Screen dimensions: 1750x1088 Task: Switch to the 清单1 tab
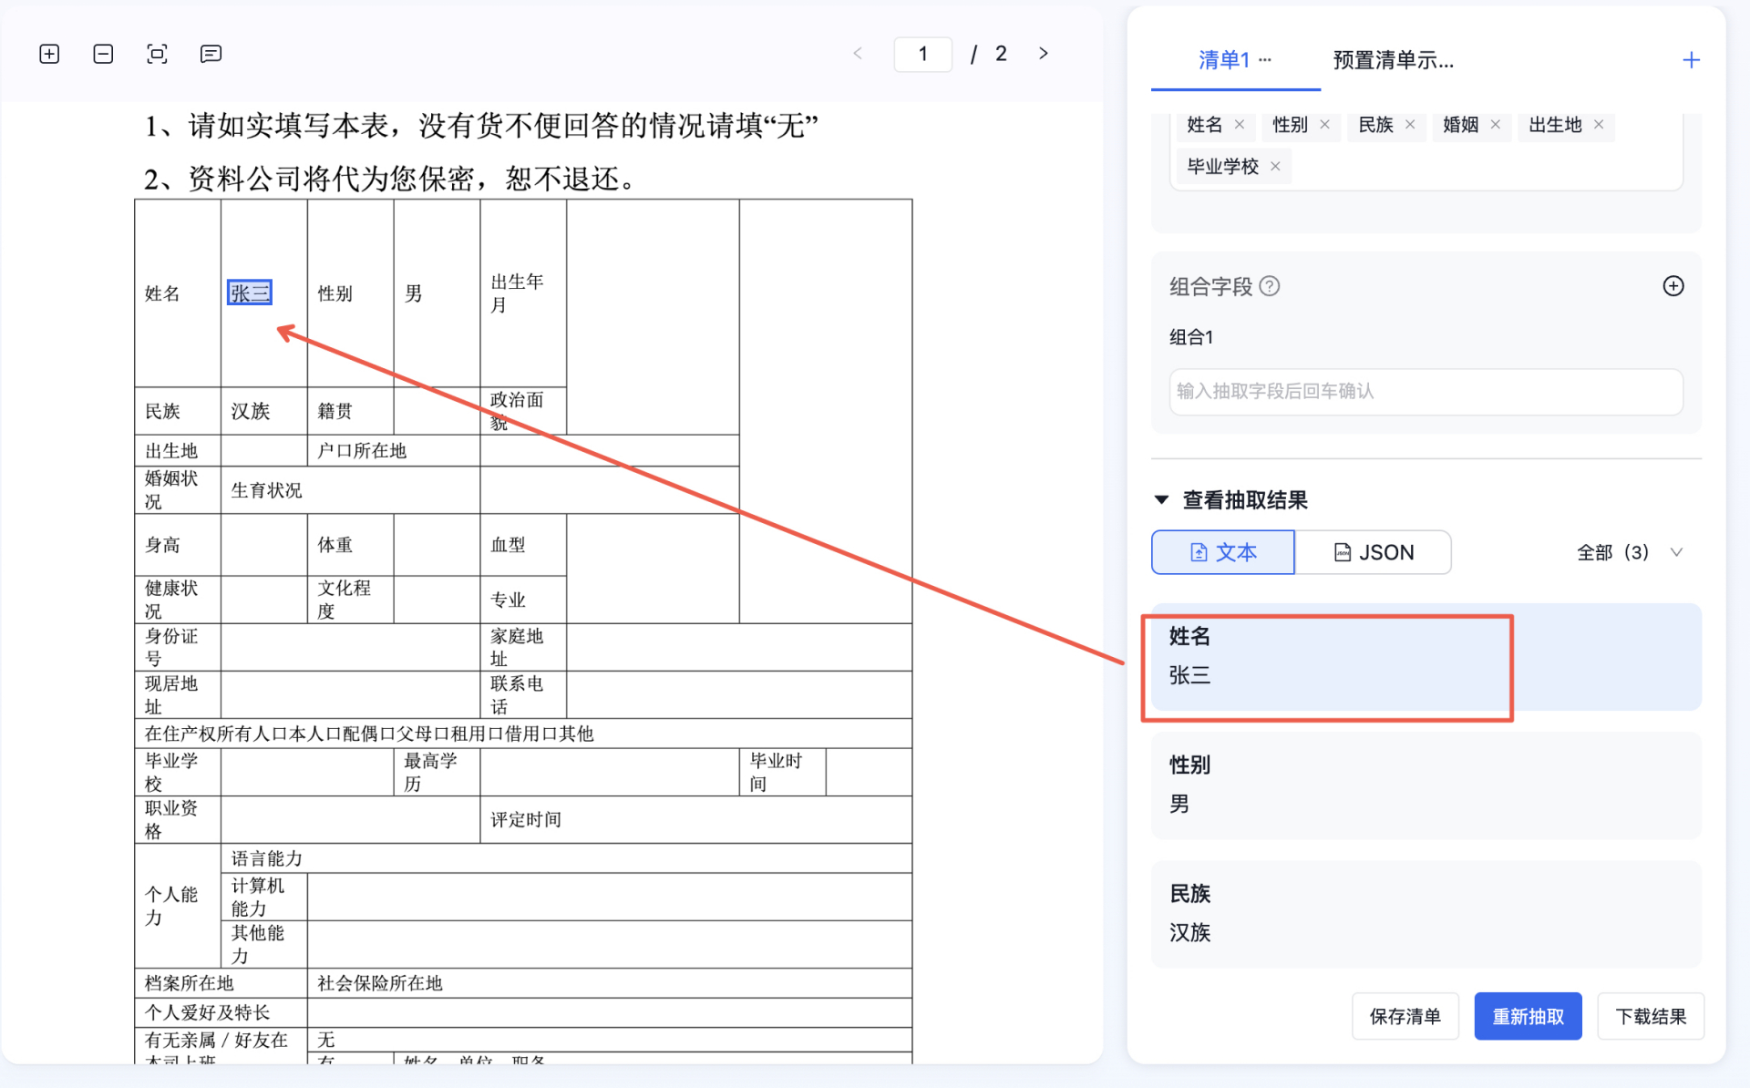point(1223,60)
